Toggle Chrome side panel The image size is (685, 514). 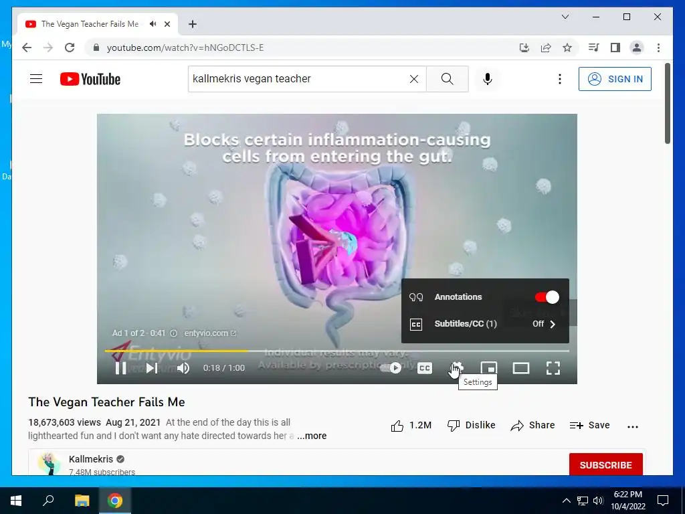coord(615,48)
